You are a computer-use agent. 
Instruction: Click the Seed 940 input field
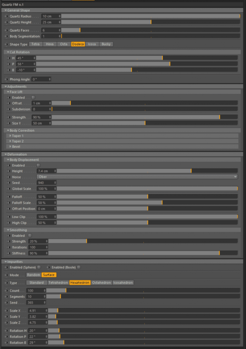pyautogui.click(x=46, y=183)
